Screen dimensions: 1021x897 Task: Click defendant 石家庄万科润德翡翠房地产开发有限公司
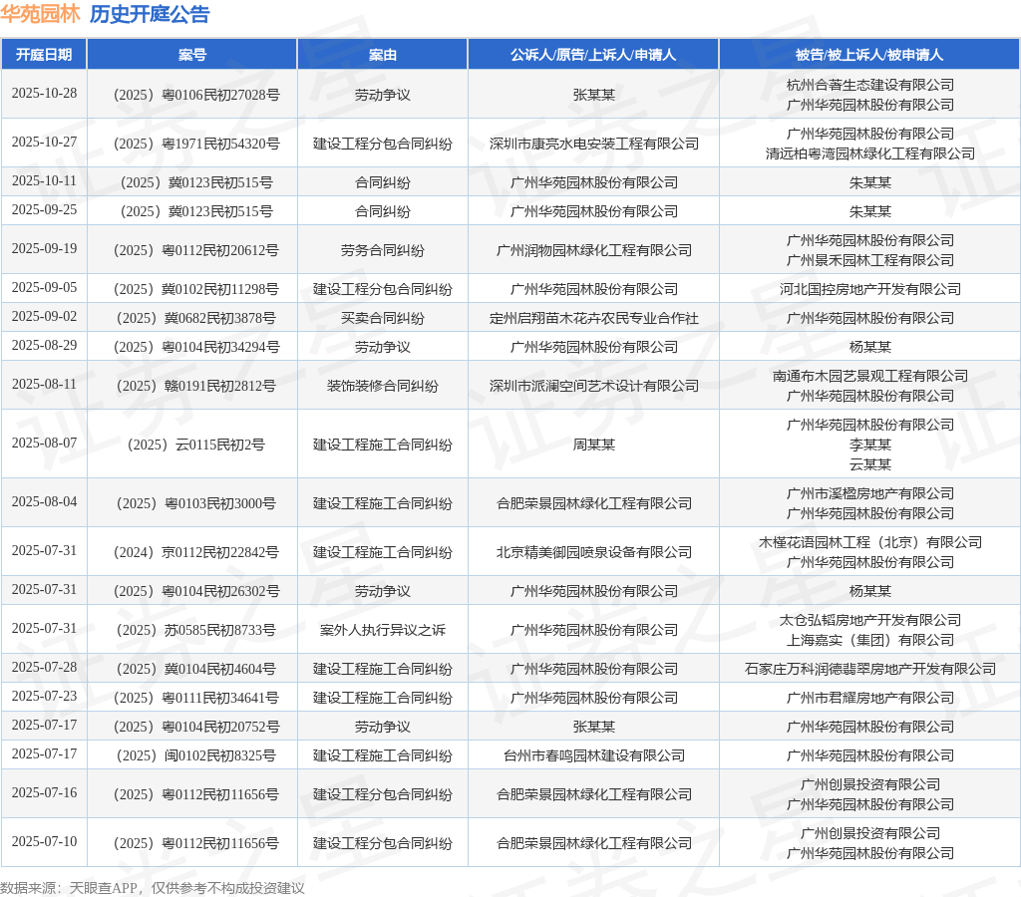pos(869,669)
